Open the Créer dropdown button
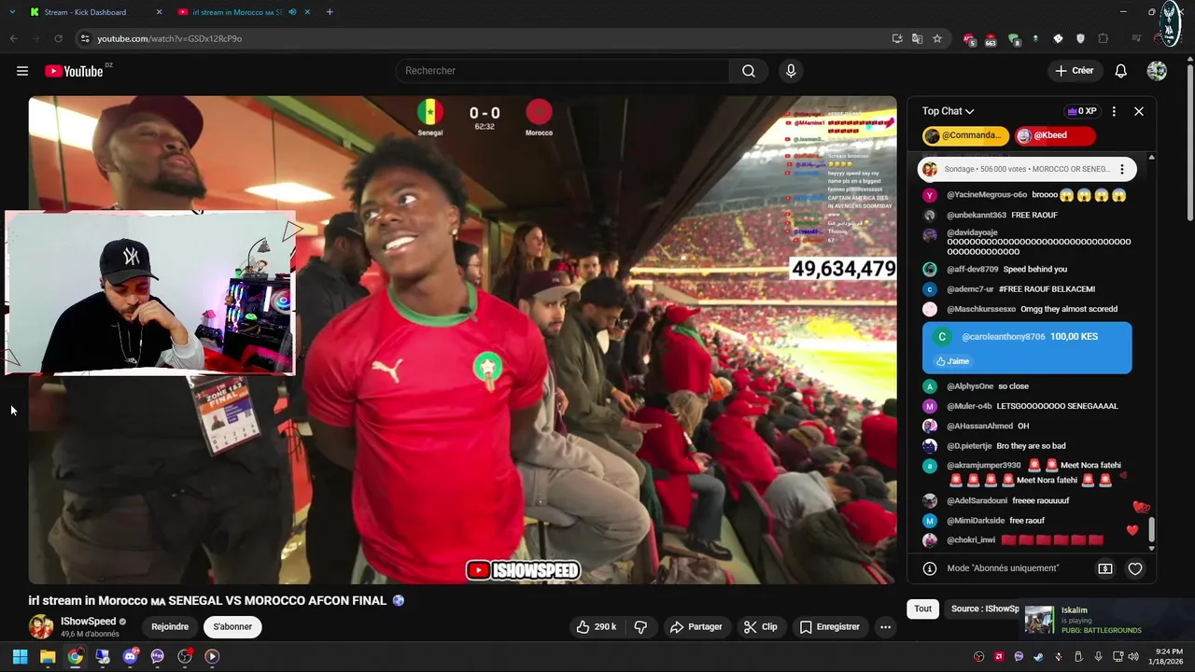 [x=1074, y=71]
